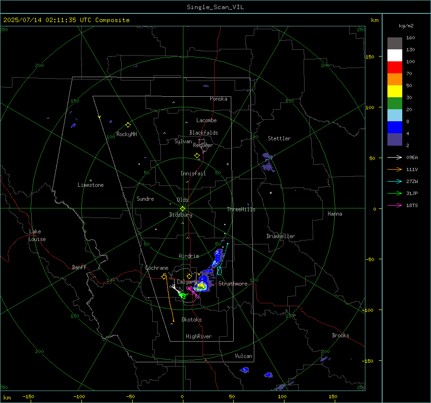
Task: Click the kg/m2 unit label
Action: click(x=406, y=26)
